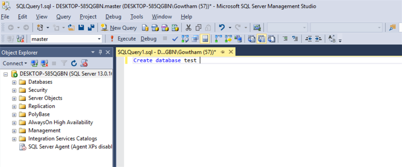Parse the query with the blue checkmark
Viewport: 402px width, 167px height.
point(175,39)
